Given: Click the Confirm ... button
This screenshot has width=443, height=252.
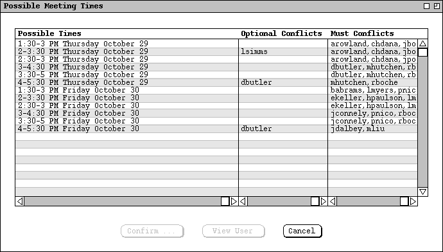Looking at the screenshot, I should pyautogui.click(x=152, y=231).
